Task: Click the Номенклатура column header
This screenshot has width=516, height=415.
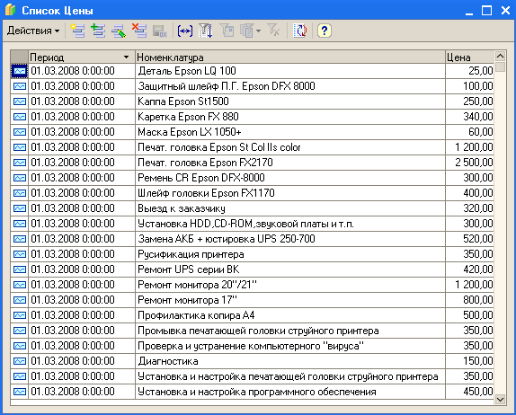Action: click(290, 57)
